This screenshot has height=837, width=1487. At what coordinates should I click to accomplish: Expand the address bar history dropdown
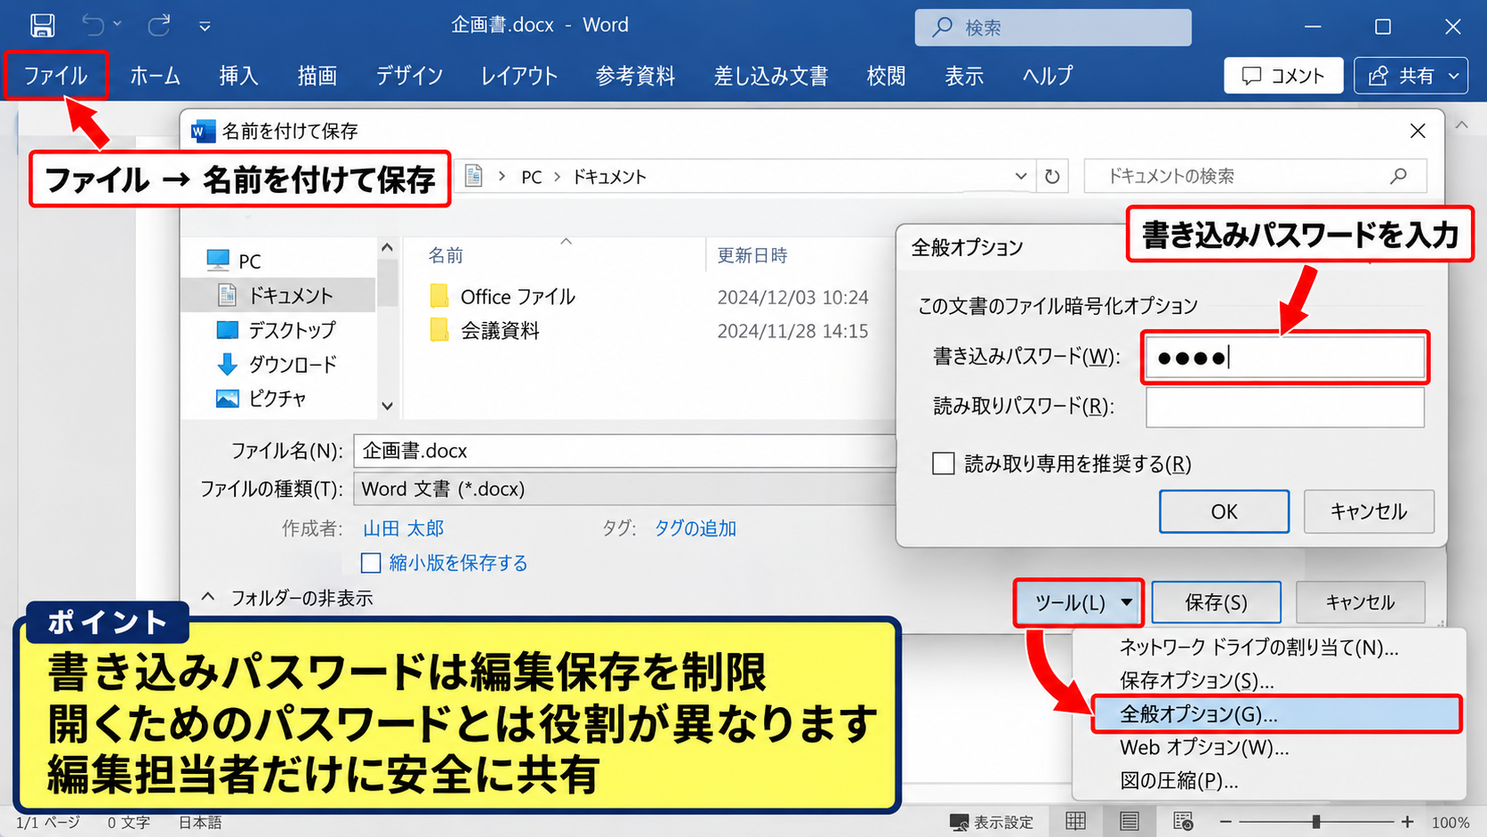click(1020, 176)
